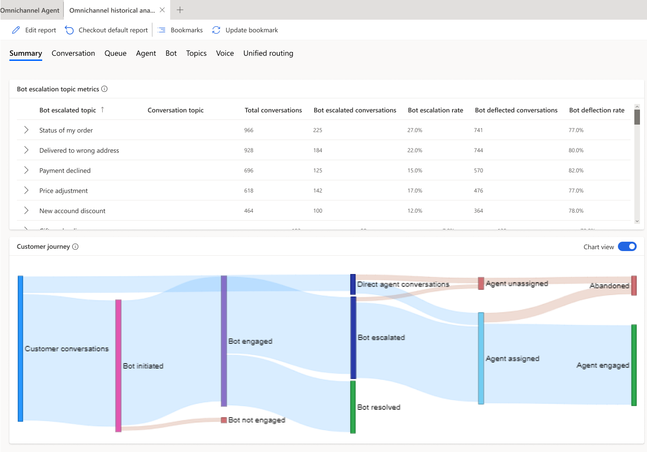This screenshot has width=647, height=452.
Task: Click the table scrollbar down arrow
Action: tap(637, 221)
